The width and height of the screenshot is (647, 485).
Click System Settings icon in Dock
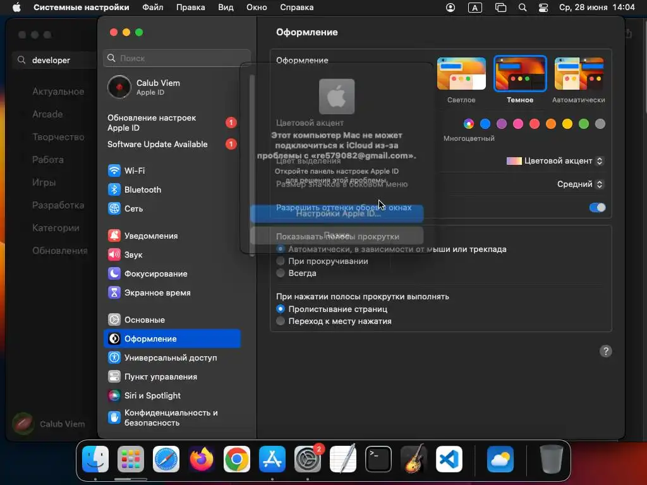pos(308,459)
